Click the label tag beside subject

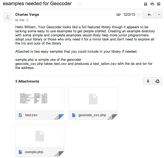tap(80, 4)
